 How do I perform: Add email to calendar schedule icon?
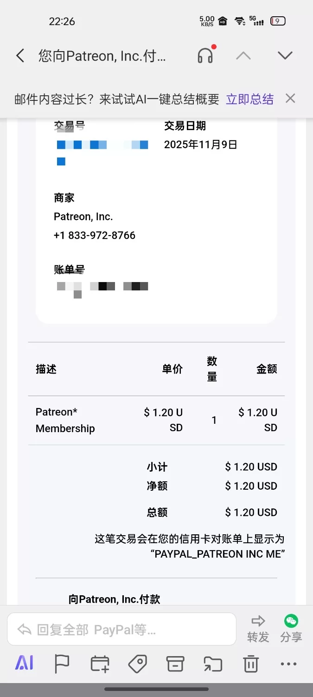click(100, 664)
